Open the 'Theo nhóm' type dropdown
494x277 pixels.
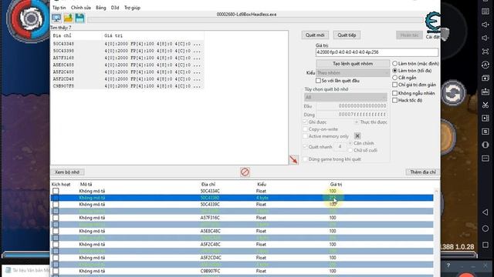pos(353,73)
